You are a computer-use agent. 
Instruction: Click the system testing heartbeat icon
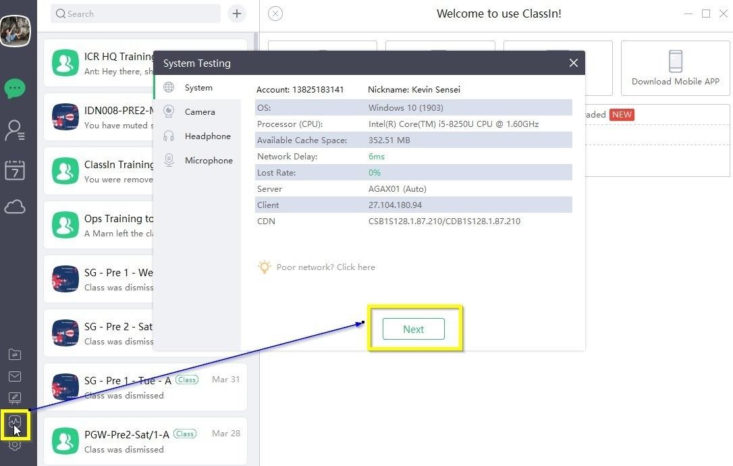click(15, 423)
